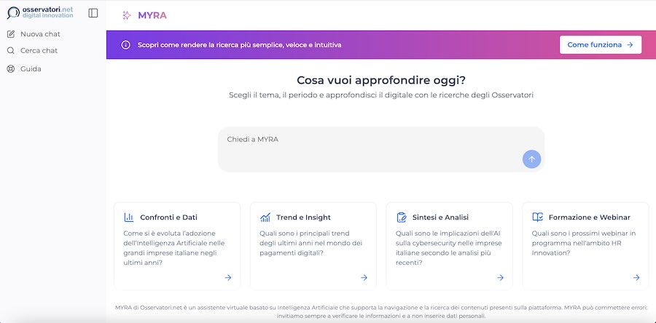
Task: Open Nuova chat in sidebar
Action: [40, 34]
